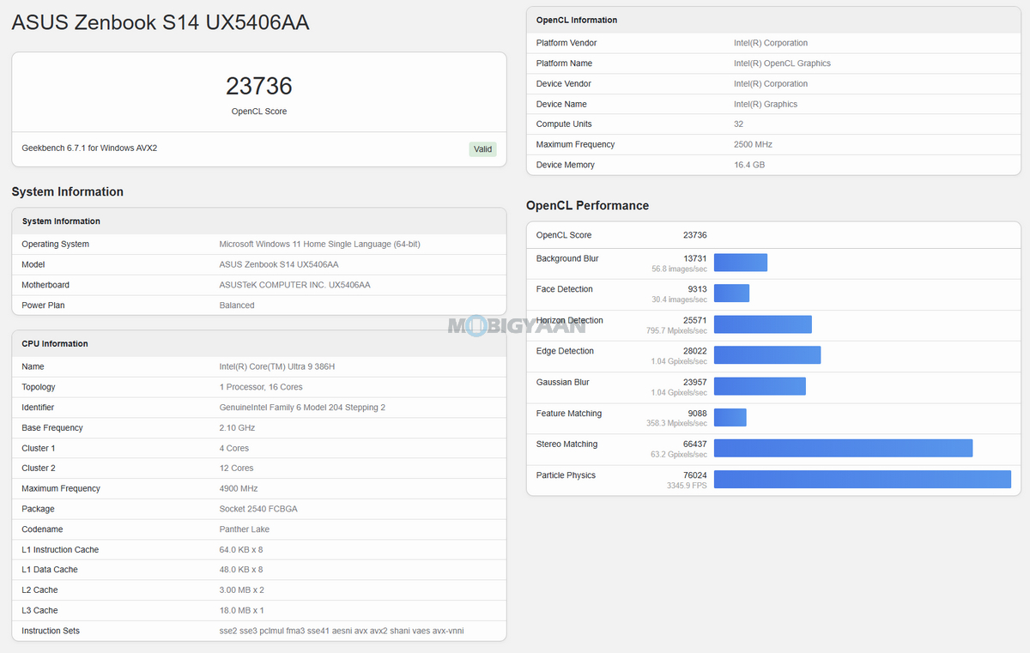The width and height of the screenshot is (1030, 653).
Task: Click Platform Vendor value Intel(R) Corporation
Action: (x=771, y=43)
